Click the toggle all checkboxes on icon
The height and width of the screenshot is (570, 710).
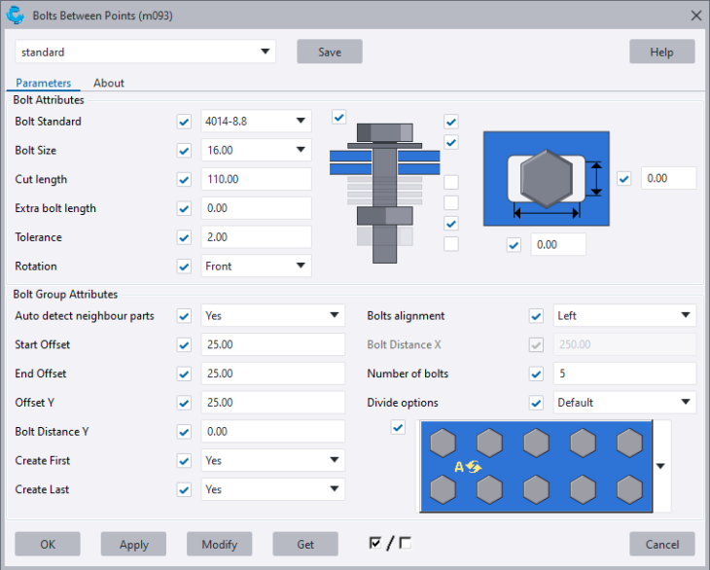[375, 543]
